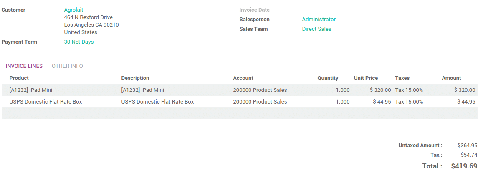Switch to the Other Info tab
The height and width of the screenshot is (173, 483).
coord(67,66)
